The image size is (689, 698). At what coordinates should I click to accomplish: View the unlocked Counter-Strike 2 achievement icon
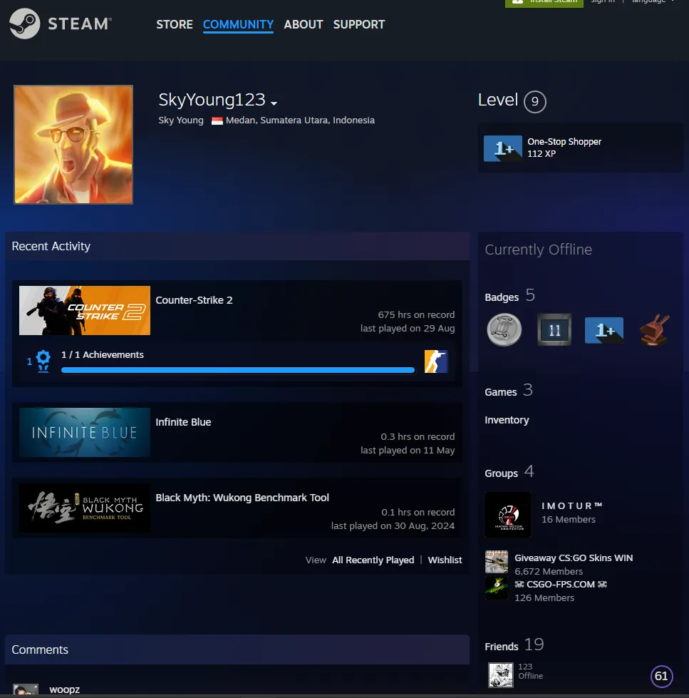coord(436,361)
